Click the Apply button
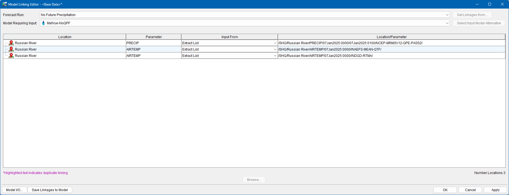Viewport: 509px width, 195px height. [495, 190]
